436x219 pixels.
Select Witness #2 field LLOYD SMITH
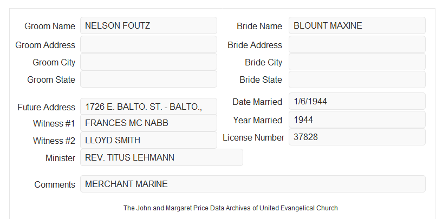148,140
